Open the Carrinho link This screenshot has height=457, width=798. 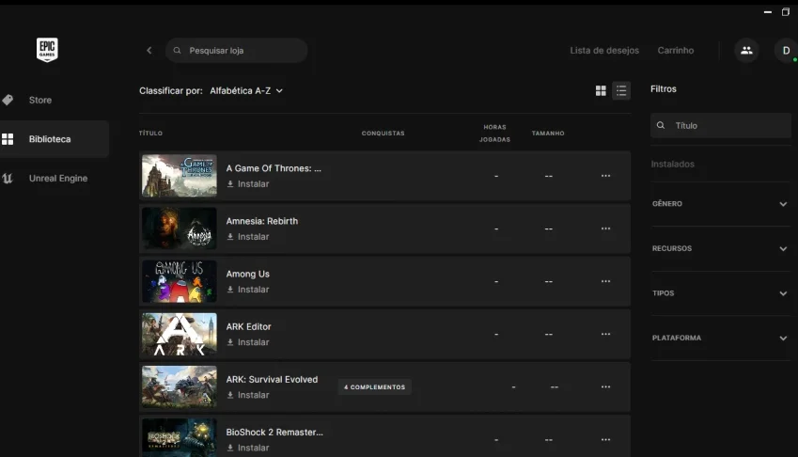676,51
